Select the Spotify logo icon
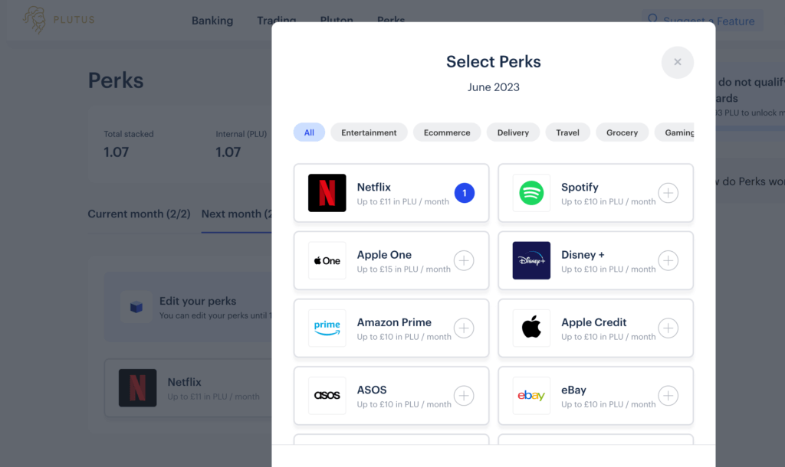This screenshot has height=467, width=785. pos(531,192)
